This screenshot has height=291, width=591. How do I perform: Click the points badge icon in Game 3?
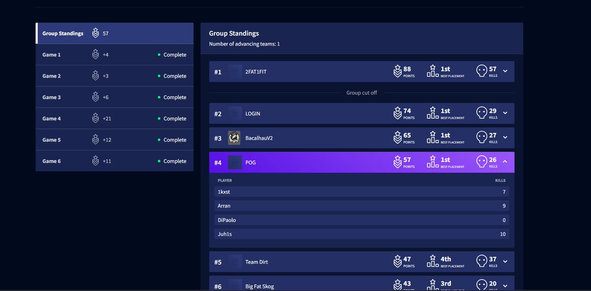(x=96, y=97)
